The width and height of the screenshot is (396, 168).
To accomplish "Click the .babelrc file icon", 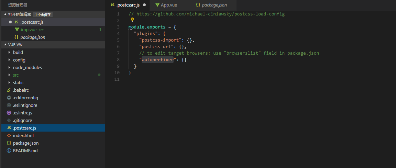I will tap(9, 90).
